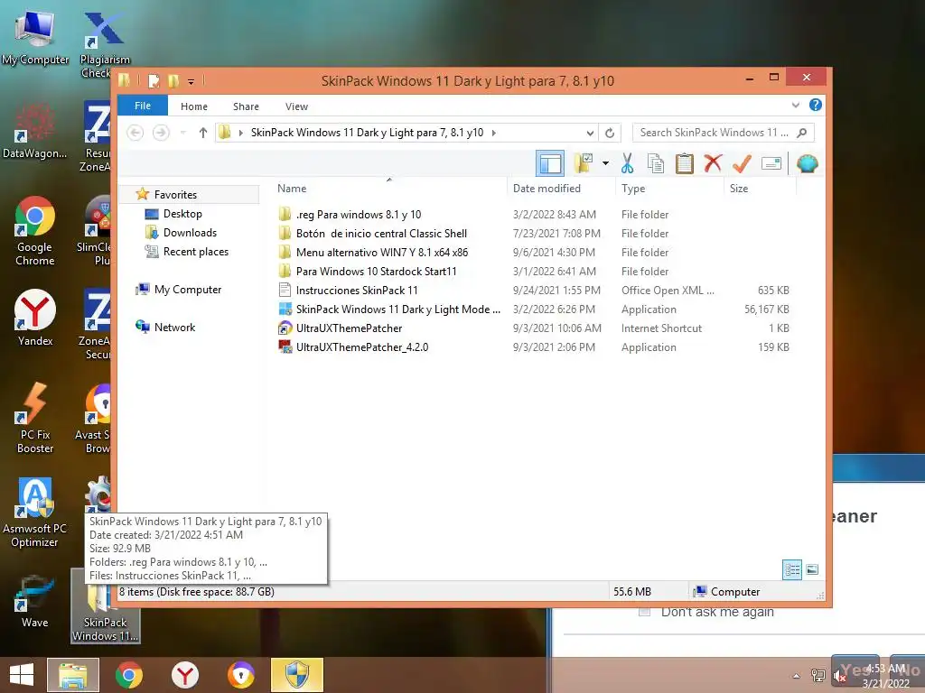Click the Paste clipboard toolbar icon
Viewport: 925px width, 693px height.
[x=685, y=163]
